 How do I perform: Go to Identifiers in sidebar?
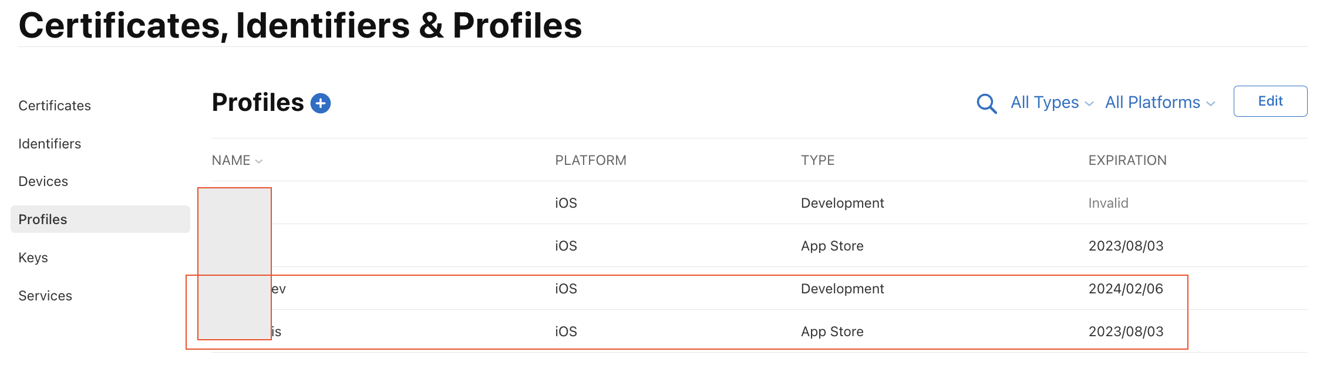point(50,144)
